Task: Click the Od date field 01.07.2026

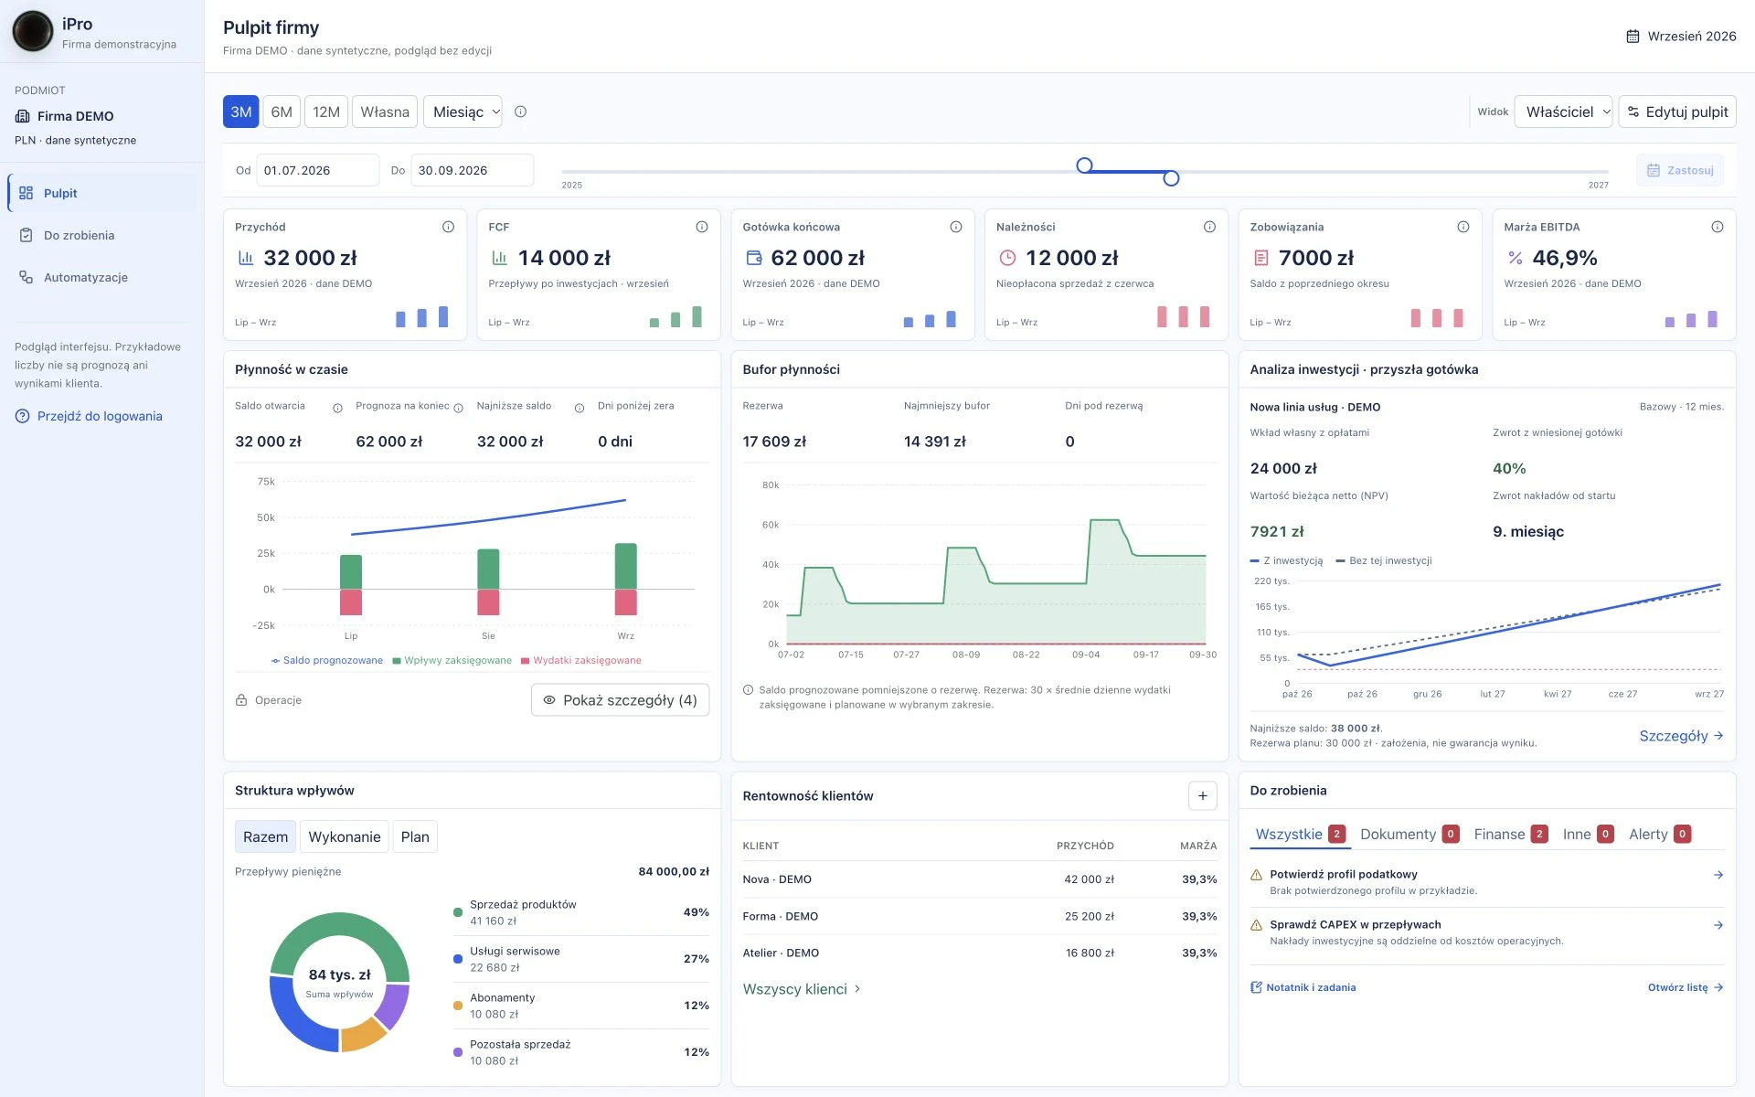Action: pyautogui.click(x=317, y=170)
